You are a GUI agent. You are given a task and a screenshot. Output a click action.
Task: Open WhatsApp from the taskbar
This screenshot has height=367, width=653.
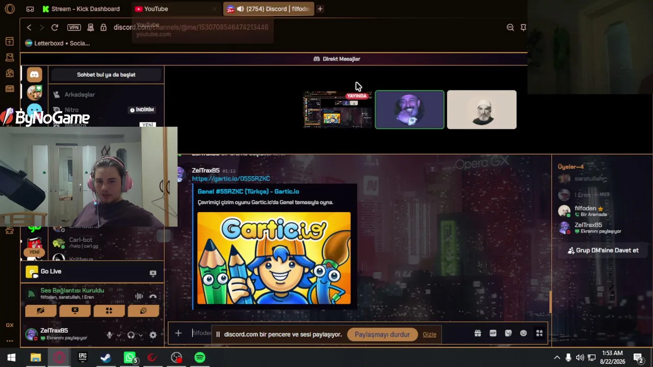click(130, 357)
